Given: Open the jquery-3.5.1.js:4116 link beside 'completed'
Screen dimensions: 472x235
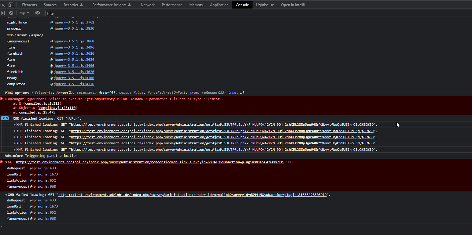Looking at the screenshot, I should click(x=74, y=84).
